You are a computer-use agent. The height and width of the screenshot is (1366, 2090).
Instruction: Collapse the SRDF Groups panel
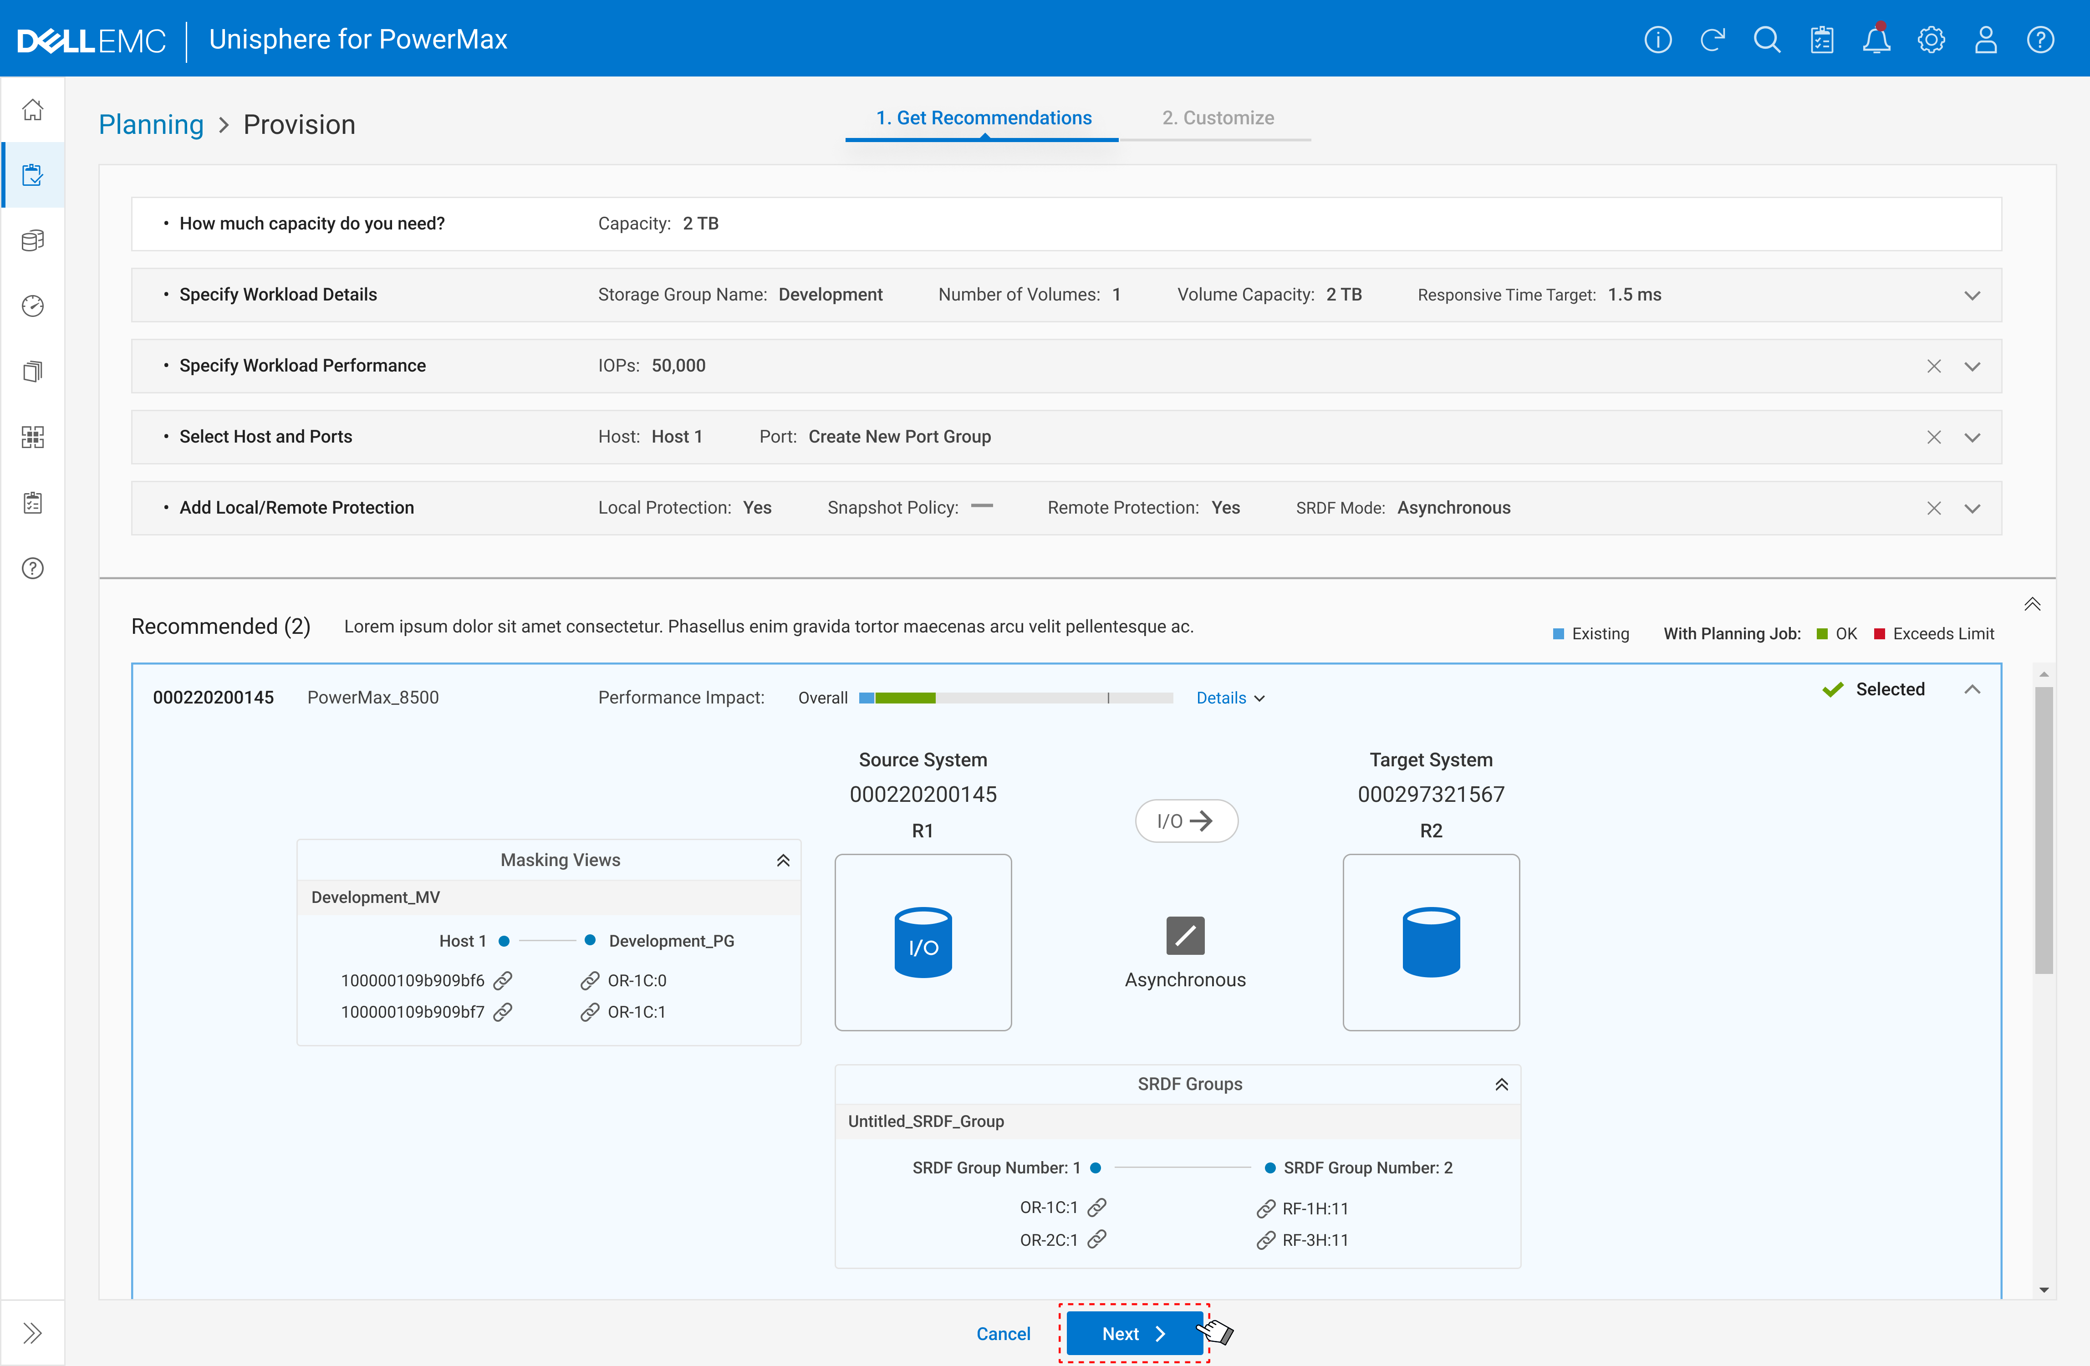coord(1501,1084)
